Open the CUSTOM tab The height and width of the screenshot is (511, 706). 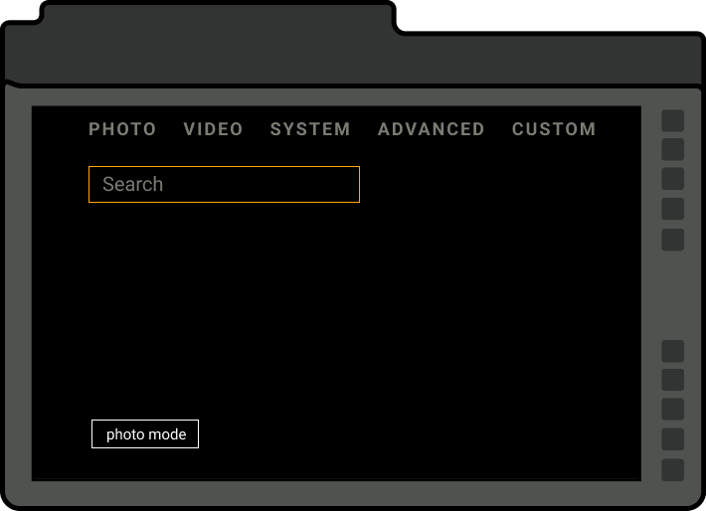[554, 129]
